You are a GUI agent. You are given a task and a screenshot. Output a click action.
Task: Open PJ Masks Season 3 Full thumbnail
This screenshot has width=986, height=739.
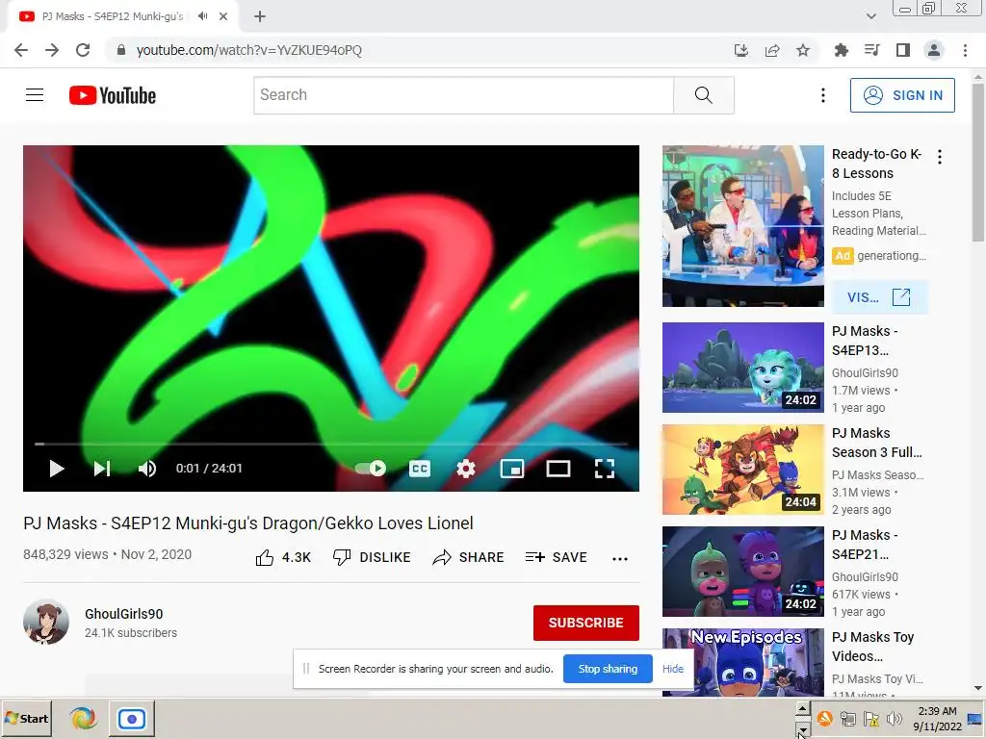click(x=742, y=470)
